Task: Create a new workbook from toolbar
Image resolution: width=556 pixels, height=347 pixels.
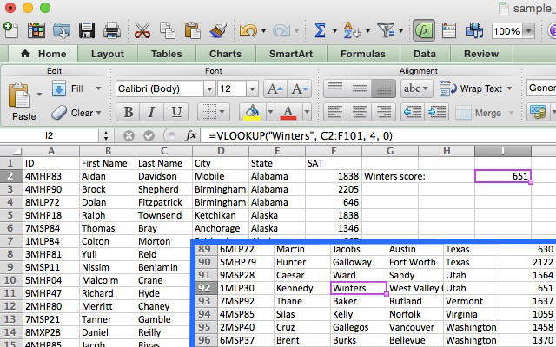Action: click(10, 30)
